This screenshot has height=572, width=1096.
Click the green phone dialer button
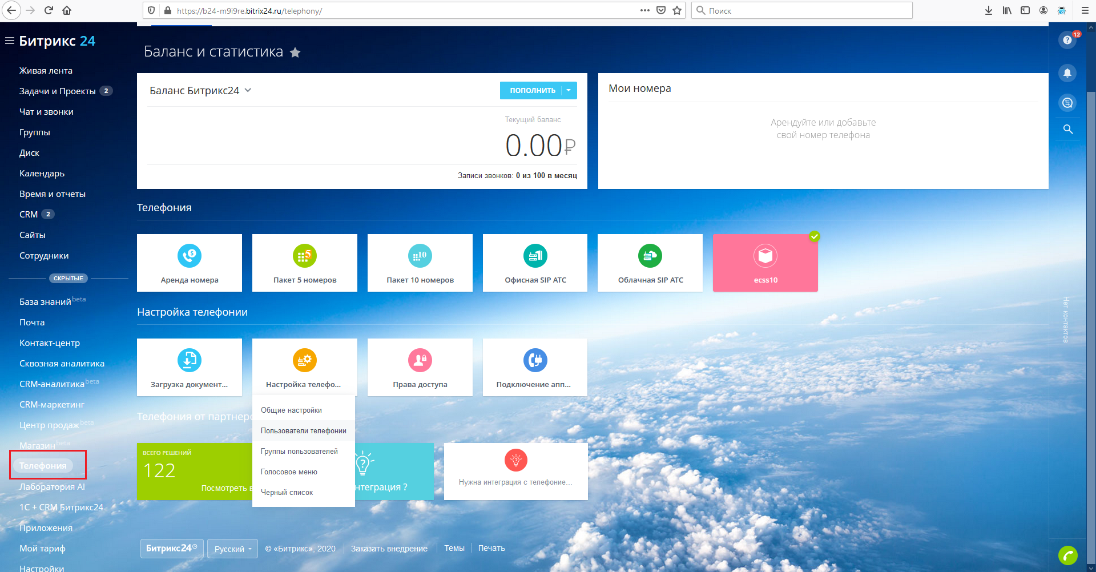[1068, 555]
